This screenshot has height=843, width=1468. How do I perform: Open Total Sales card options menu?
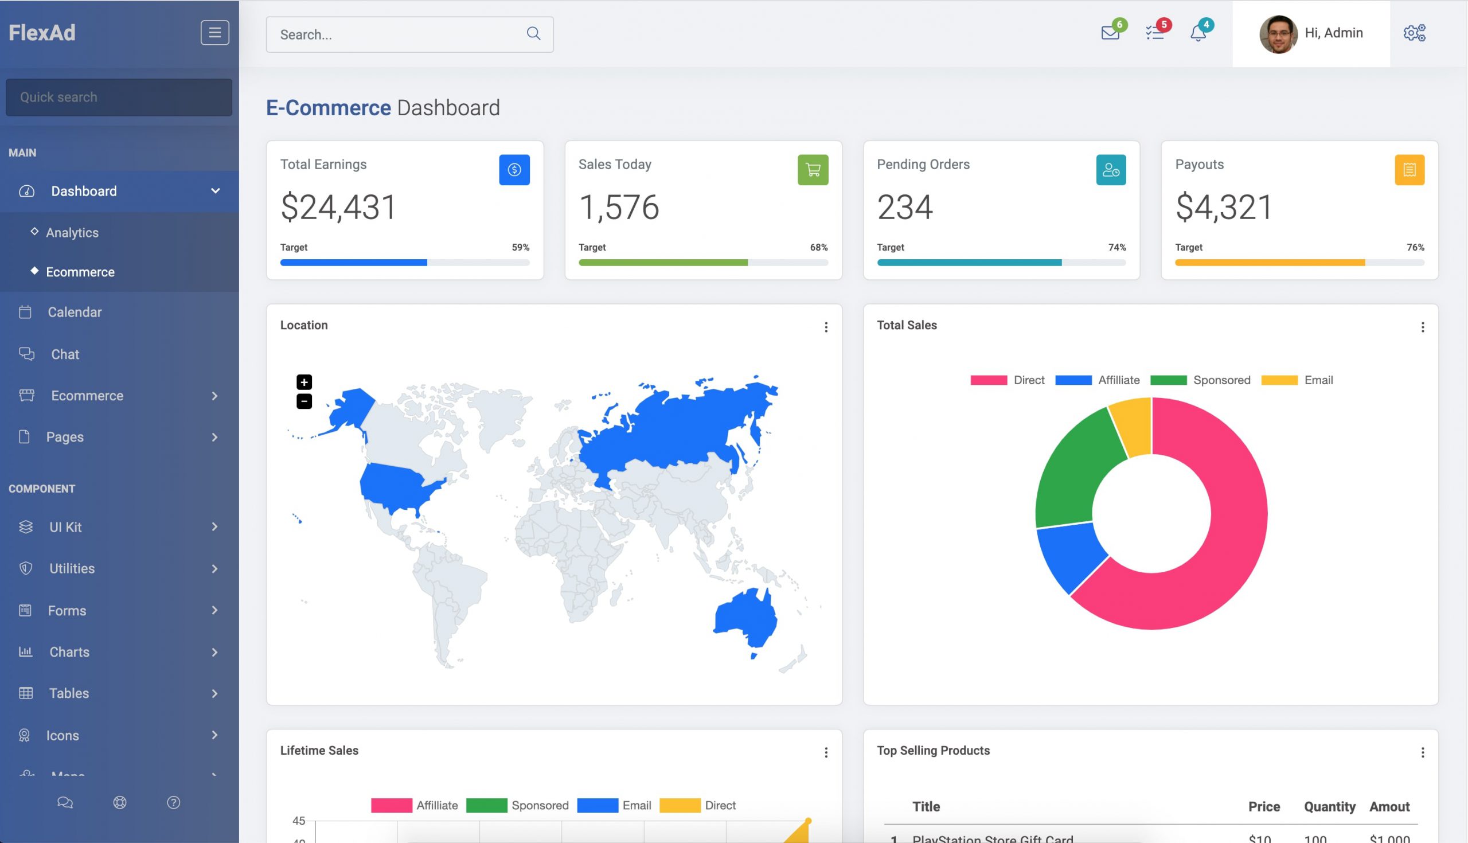1423,327
